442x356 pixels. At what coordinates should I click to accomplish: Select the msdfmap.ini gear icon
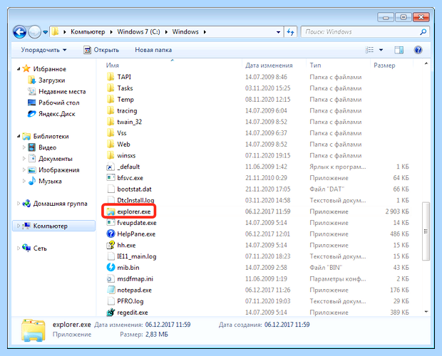[110, 278]
